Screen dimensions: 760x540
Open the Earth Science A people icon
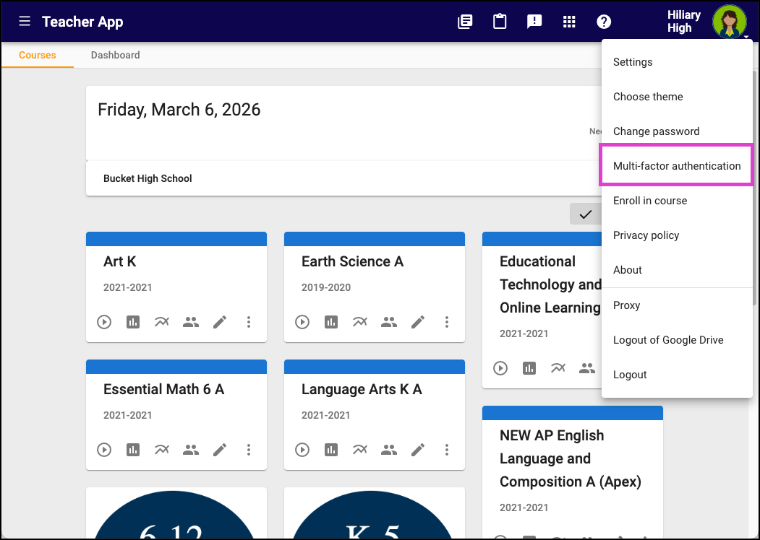389,322
